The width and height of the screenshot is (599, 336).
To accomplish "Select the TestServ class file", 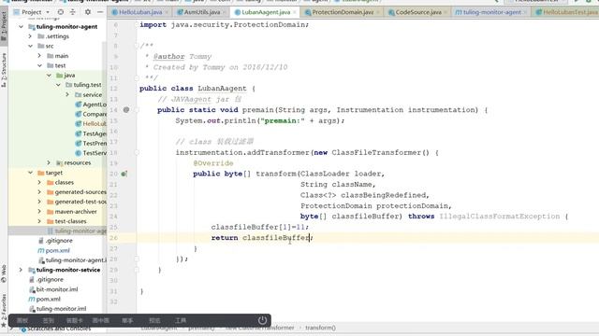I will [91, 153].
